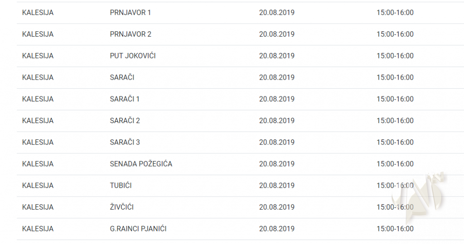Select the SENADA POŽEGIĆA street cell
Viewport: 464px width, 244px height.
141,164
